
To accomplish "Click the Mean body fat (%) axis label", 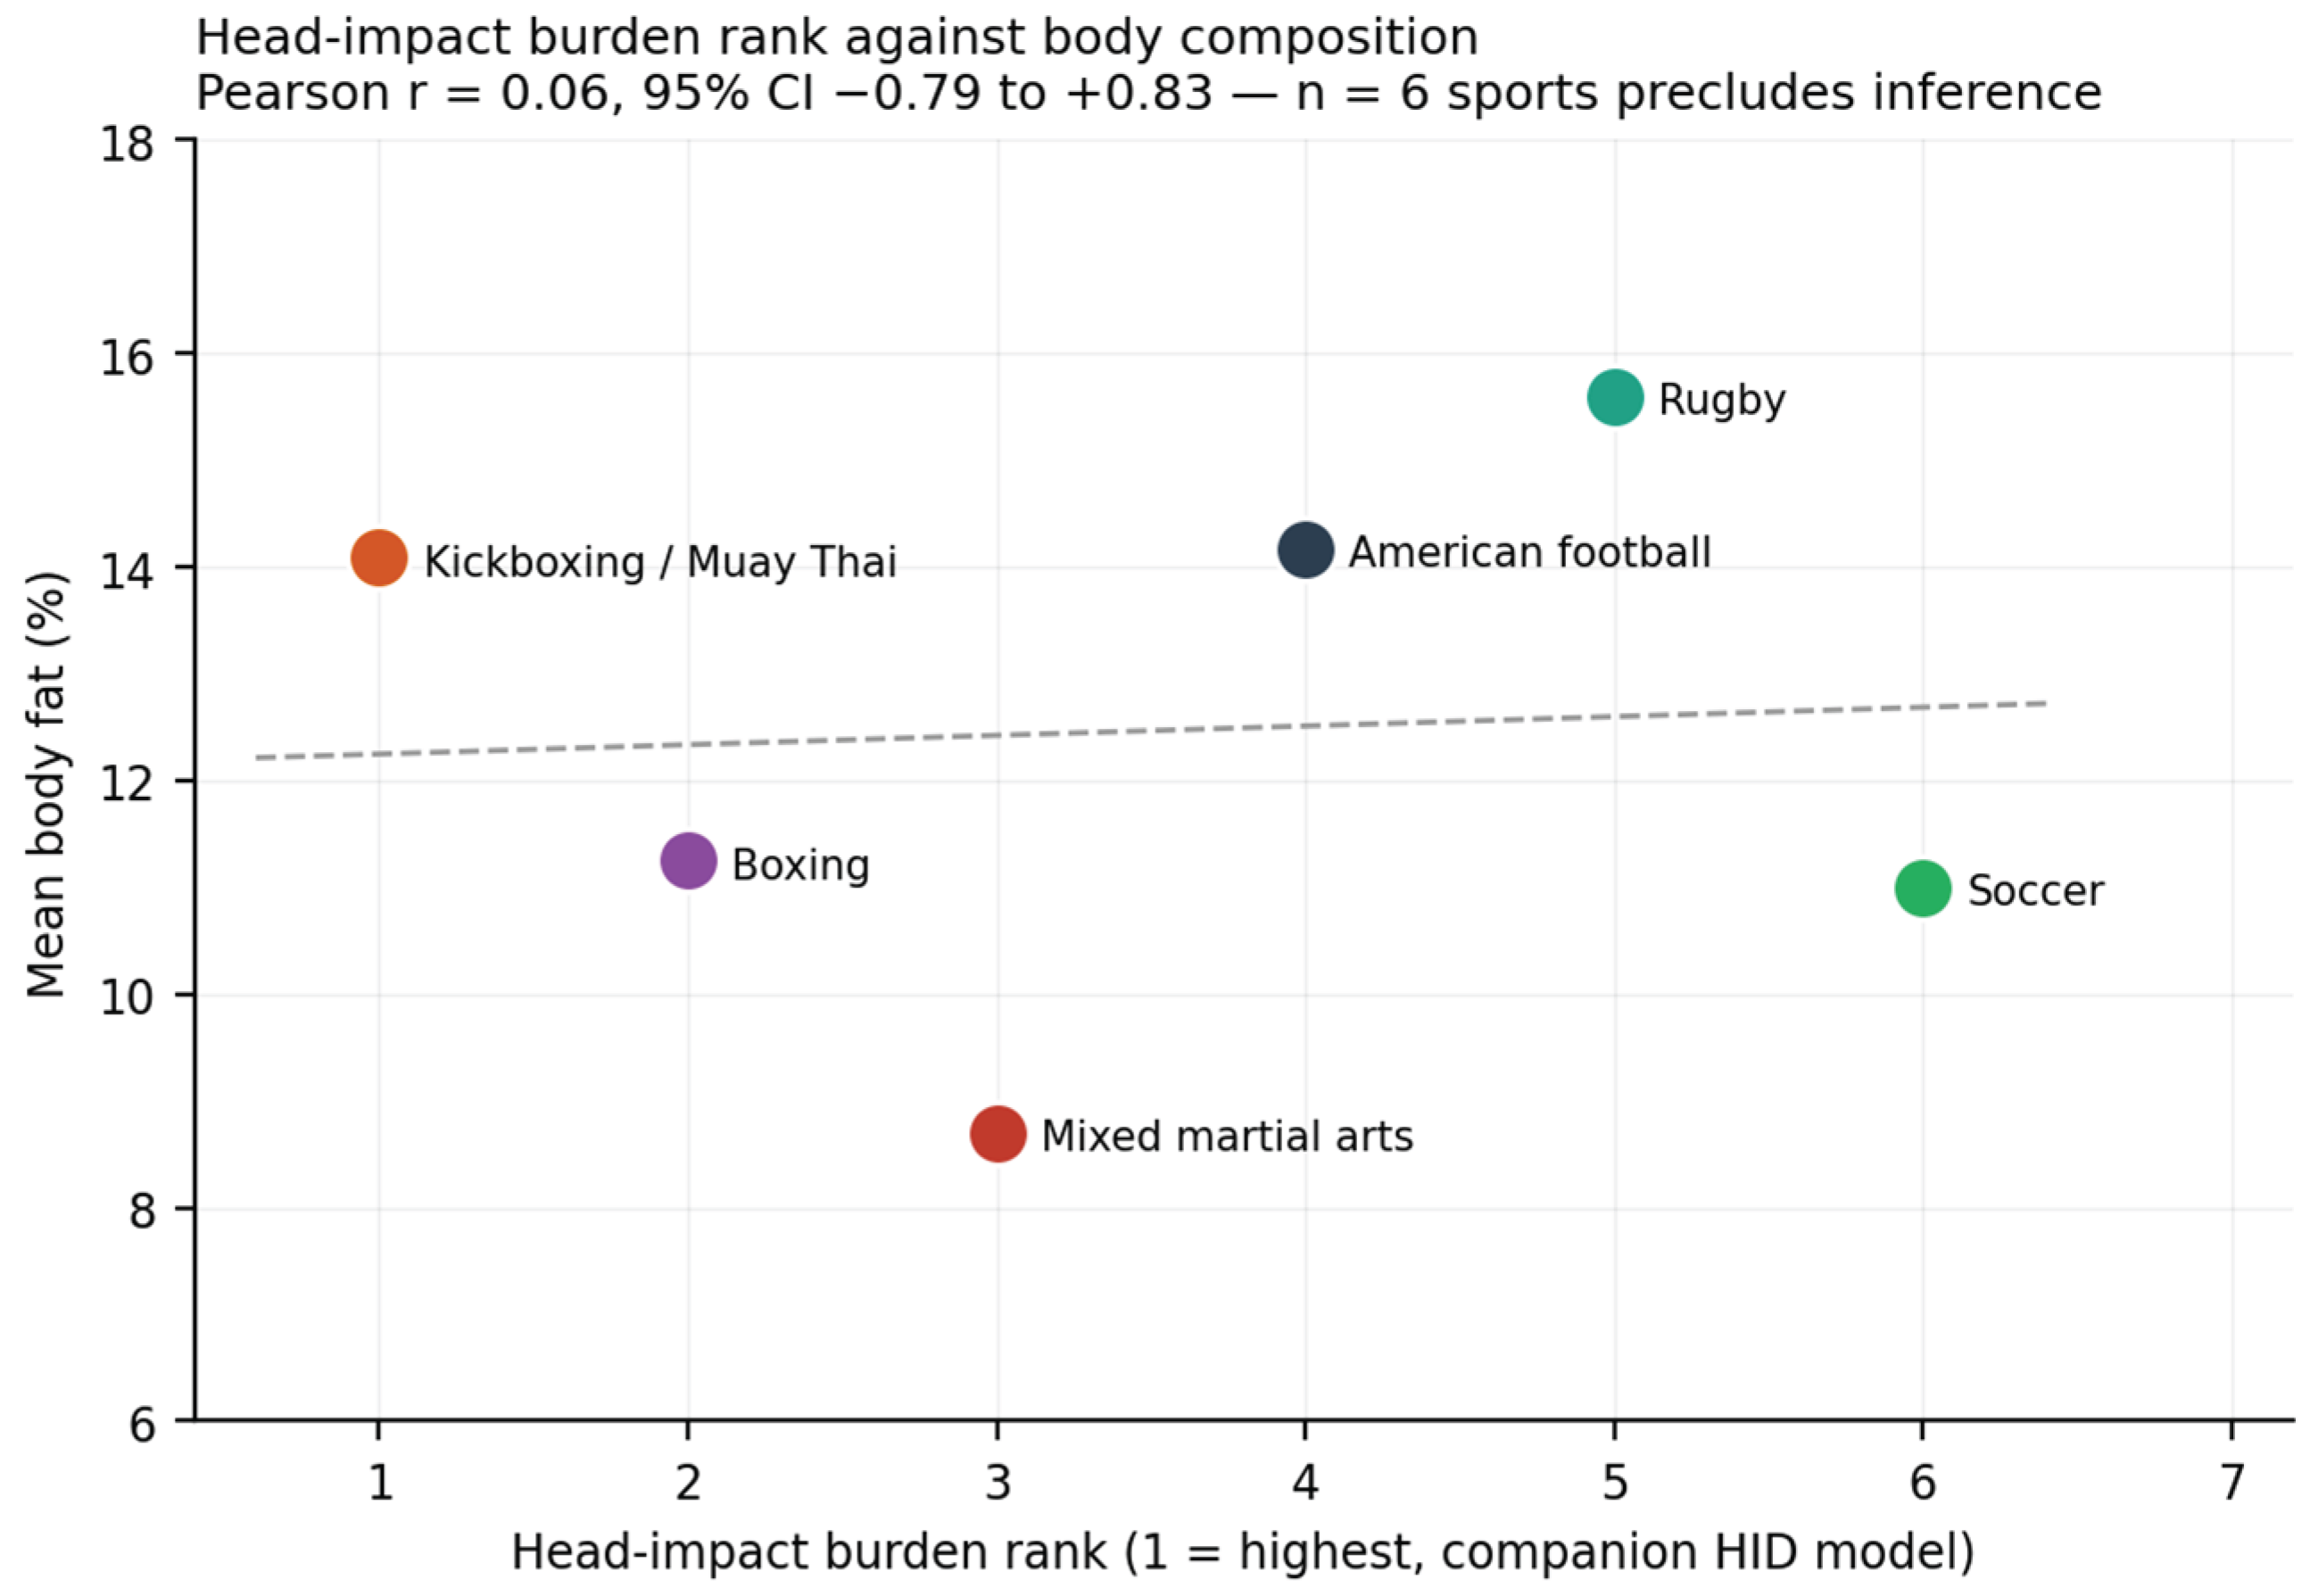I will coord(46,785).
